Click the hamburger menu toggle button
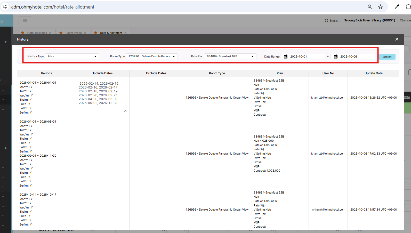Viewport: 411px width, 233px height. click(x=25, y=20)
